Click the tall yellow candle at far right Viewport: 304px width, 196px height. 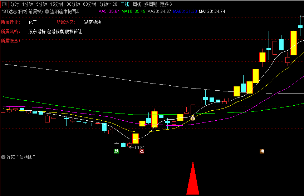tap(294, 43)
